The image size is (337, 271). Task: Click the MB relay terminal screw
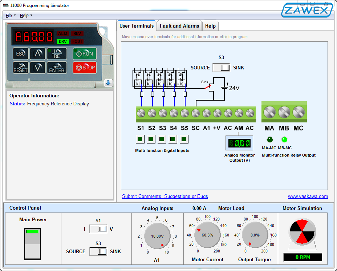pos(284,112)
